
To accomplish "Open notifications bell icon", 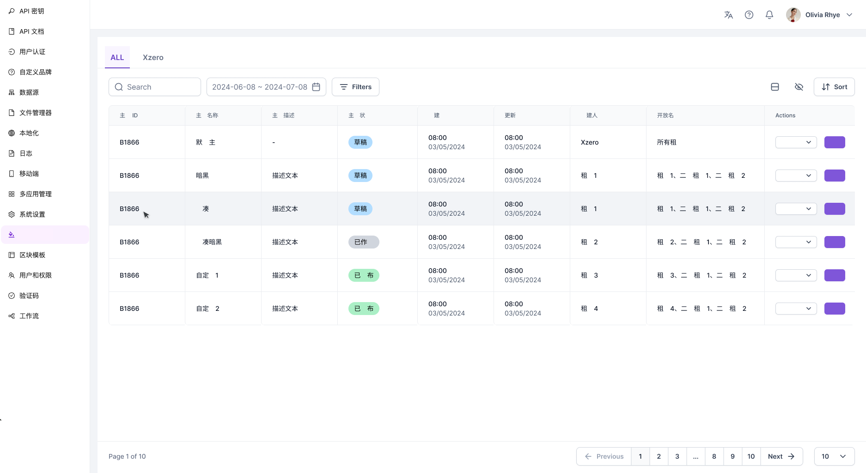I will [769, 15].
